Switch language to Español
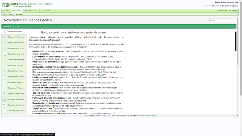This screenshot has height=136, width=242. [217, 2]
